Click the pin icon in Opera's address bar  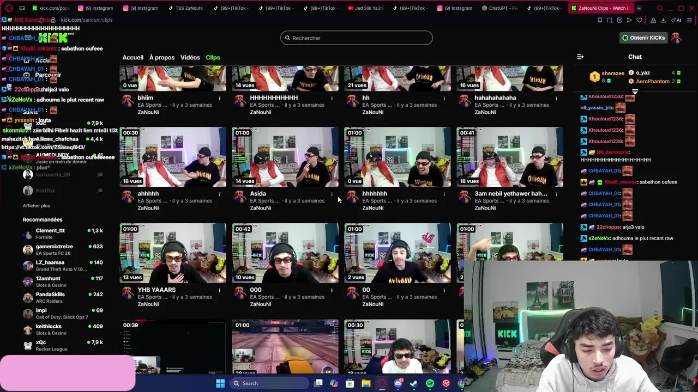[600, 20]
